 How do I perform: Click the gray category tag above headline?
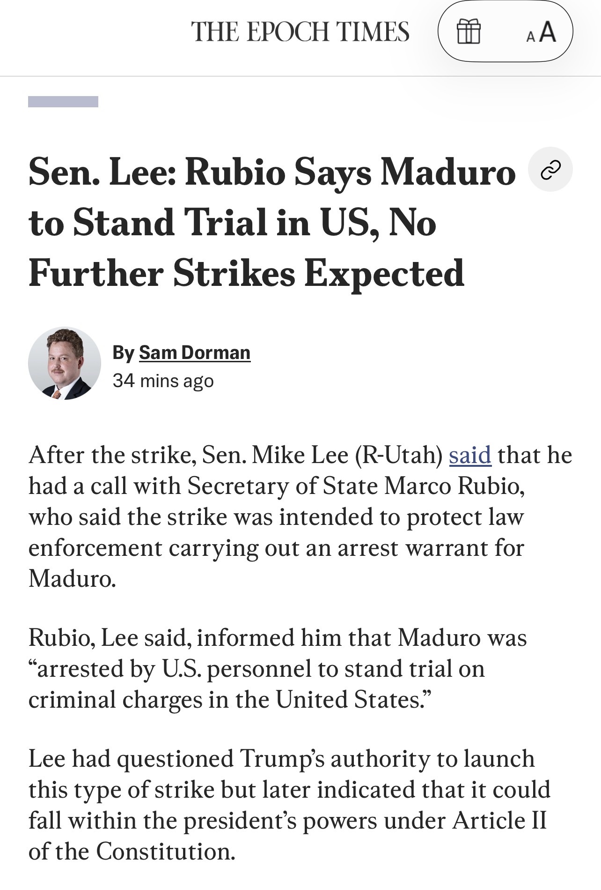click(63, 102)
